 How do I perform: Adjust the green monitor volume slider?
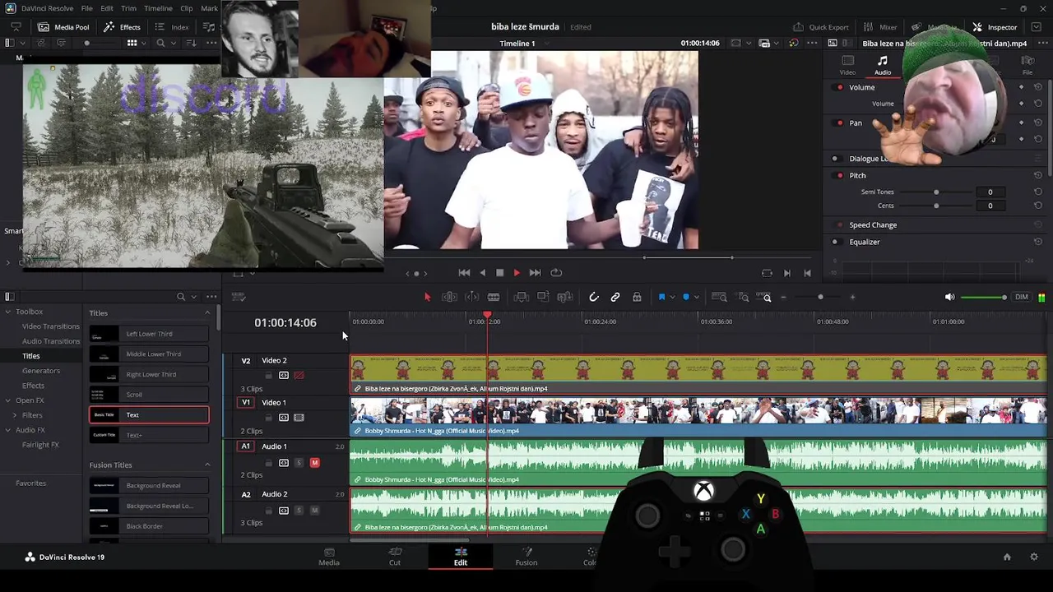(984, 297)
